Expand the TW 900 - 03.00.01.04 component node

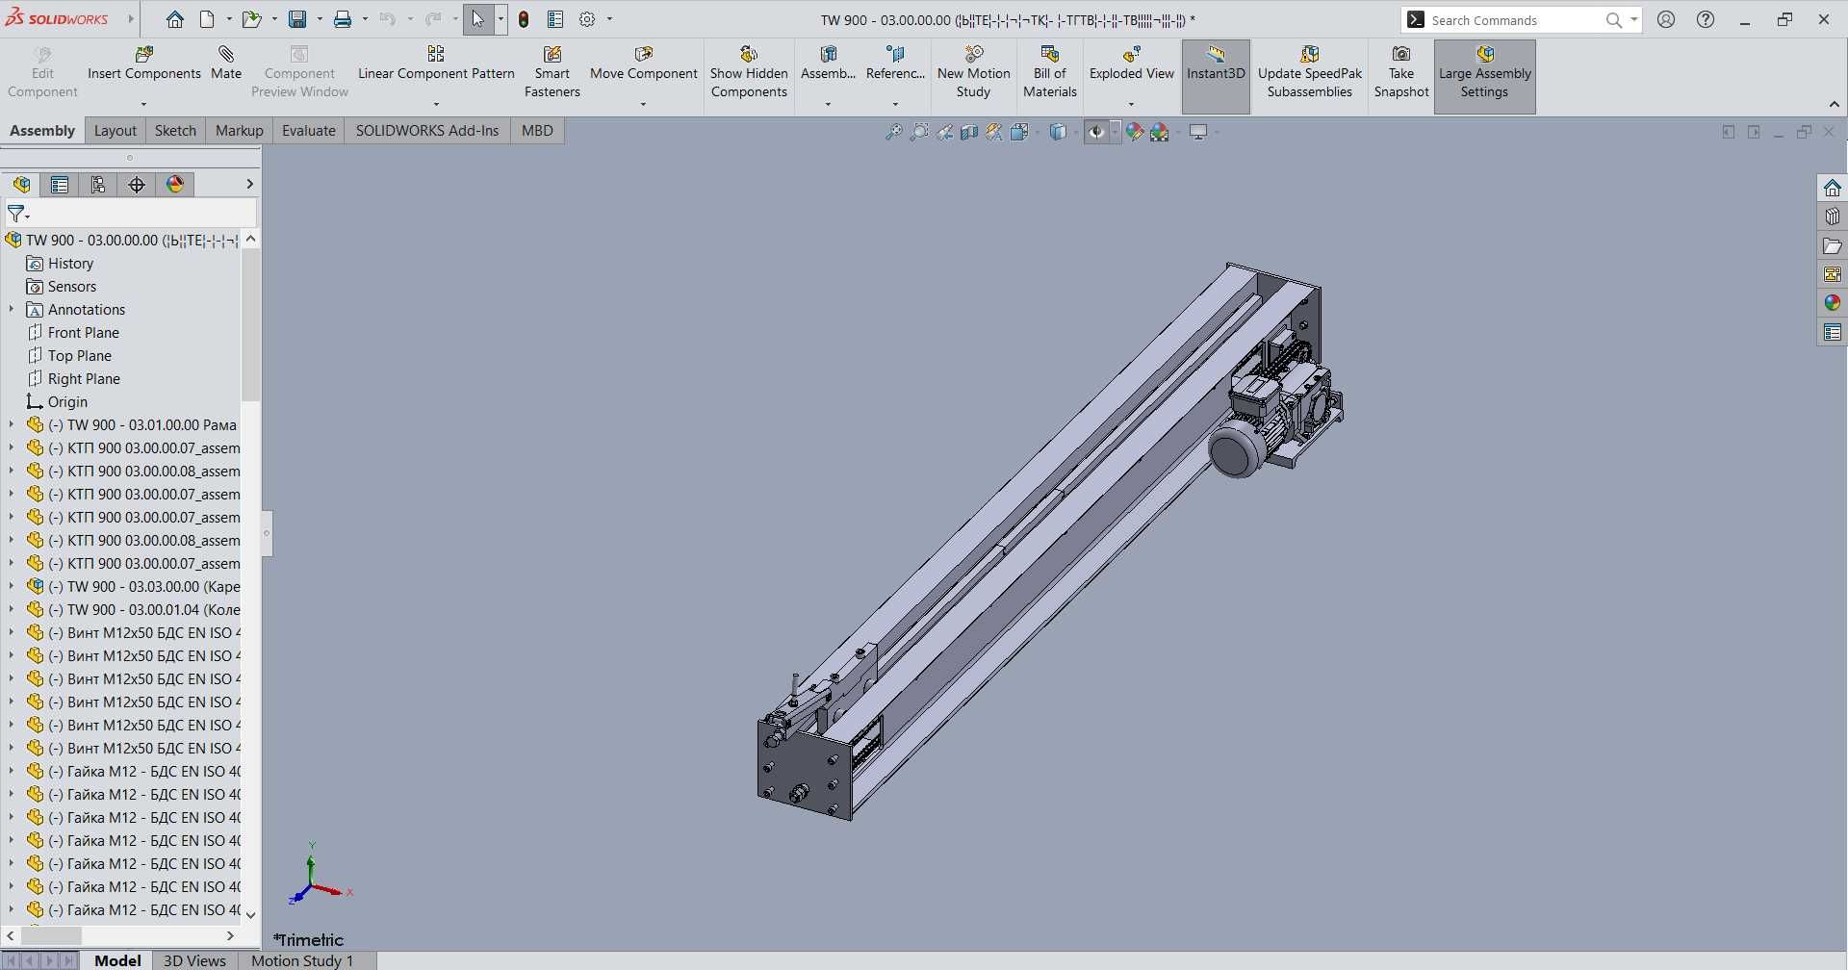tap(12, 609)
